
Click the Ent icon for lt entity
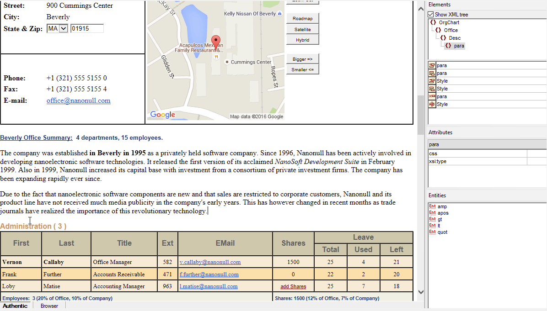tap(432, 226)
